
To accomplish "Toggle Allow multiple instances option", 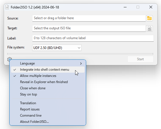I will pos(48,76).
